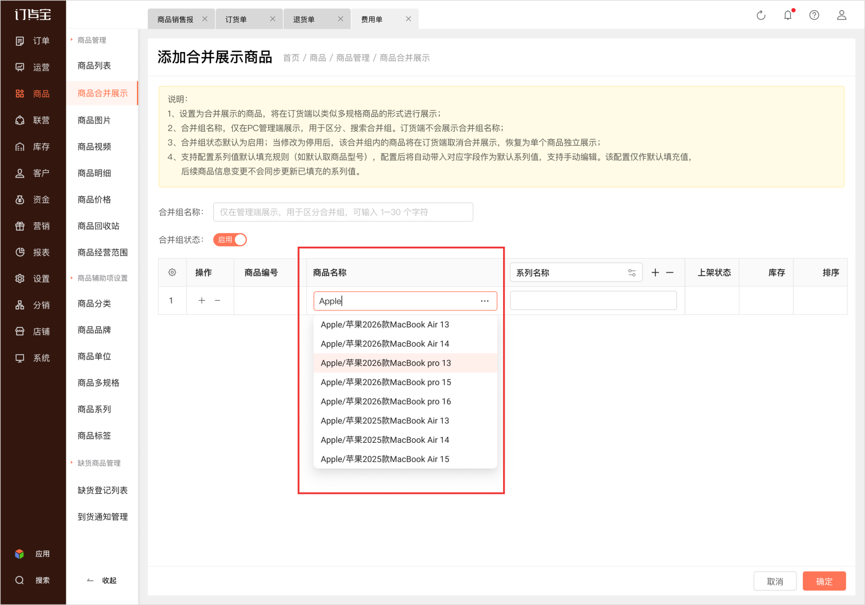Image resolution: width=865 pixels, height=605 pixels.
Task: Open the 应用 cube icon
Action: [x=20, y=554]
